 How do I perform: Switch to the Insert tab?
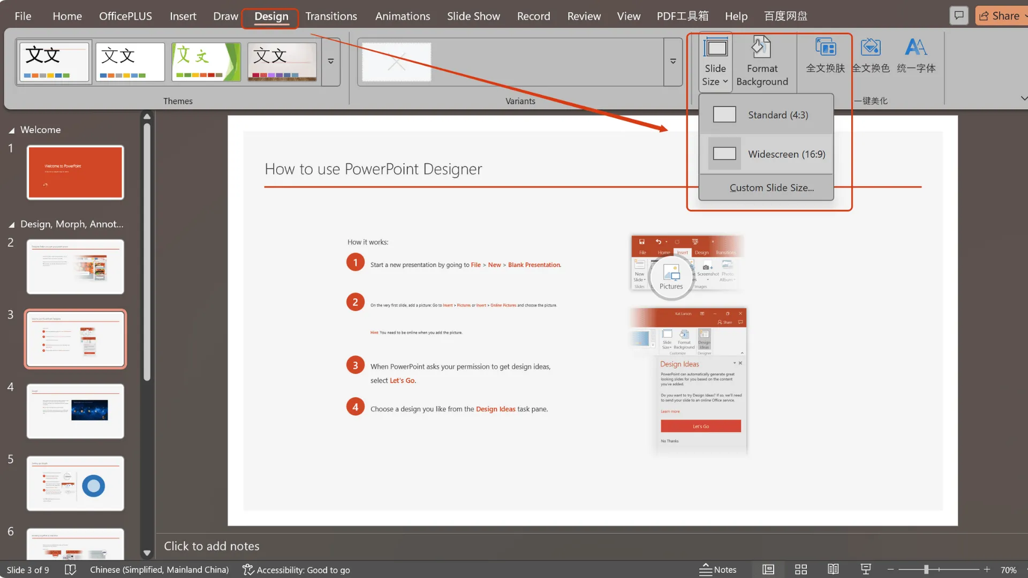coord(183,16)
